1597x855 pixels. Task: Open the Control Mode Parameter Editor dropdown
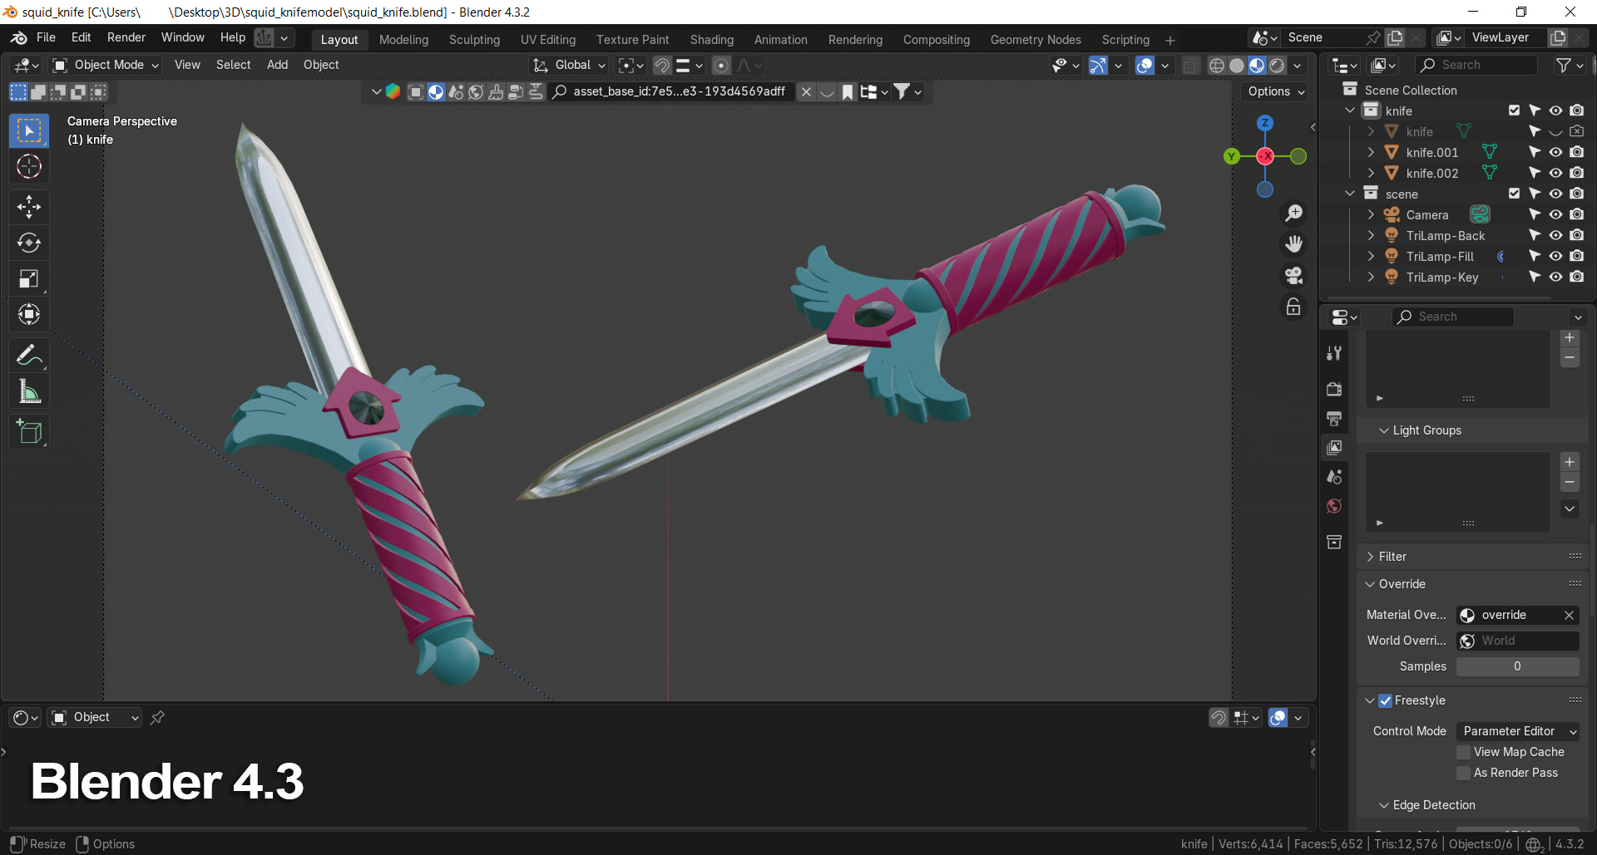[1518, 731]
